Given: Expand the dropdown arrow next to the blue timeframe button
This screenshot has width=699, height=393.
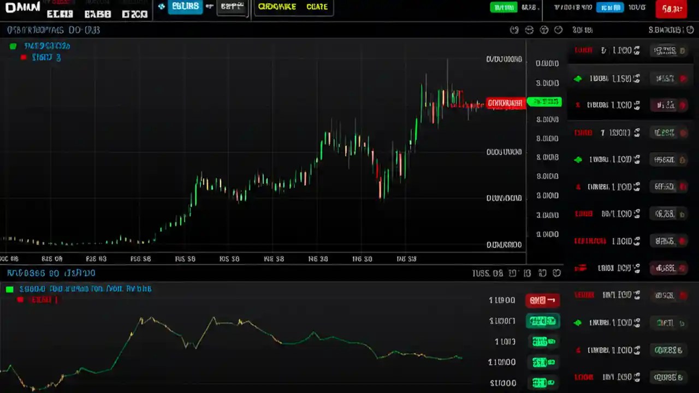Looking at the screenshot, I should pyautogui.click(x=209, y=7).
